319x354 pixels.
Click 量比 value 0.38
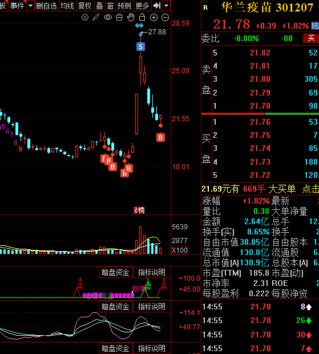261,211
